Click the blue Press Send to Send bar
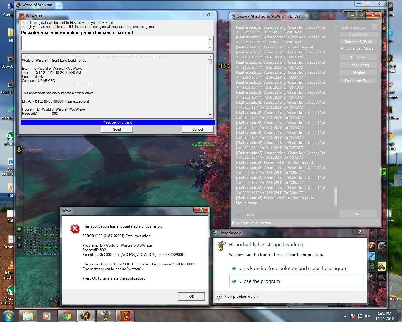This screenshot has width=402, height=322. pyautogui.click(x=117, y=122)
